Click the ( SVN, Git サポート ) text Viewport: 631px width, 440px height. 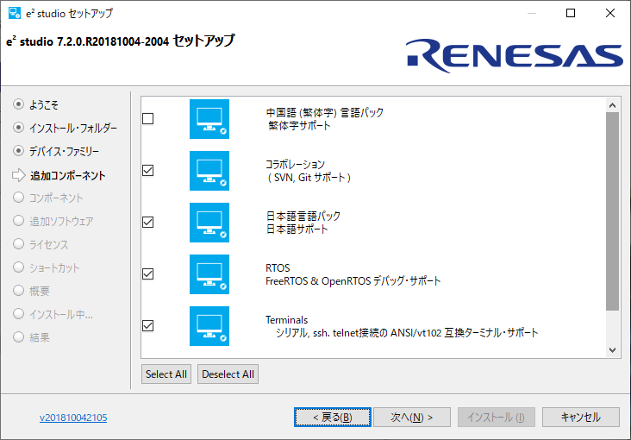click(309, 178)
